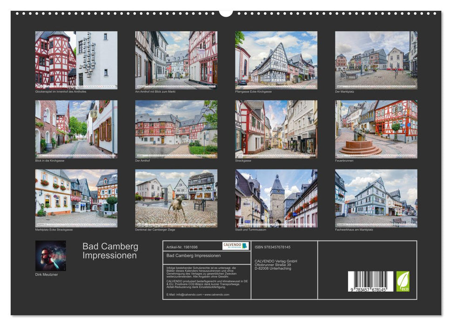Open the Pfarrgasse Ecke Kirchgasse photo
Image resolution: width=452 pixels, height=326 pixels.
276,60
